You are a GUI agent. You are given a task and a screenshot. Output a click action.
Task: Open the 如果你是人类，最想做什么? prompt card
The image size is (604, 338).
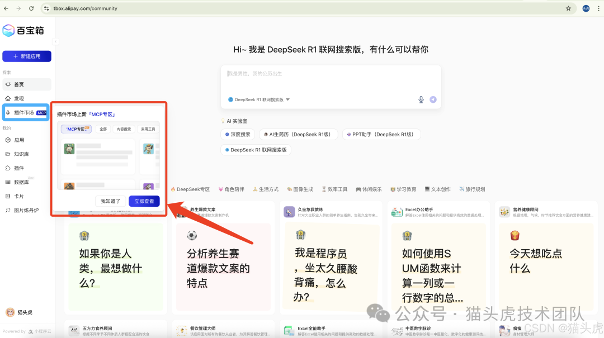[116, 267]
